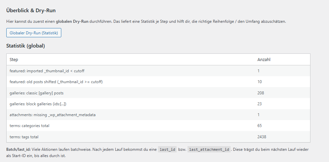The height and width of the screenshot is (162, 329).
Task: Click the count value 208
Action: (x=261, y=93)
